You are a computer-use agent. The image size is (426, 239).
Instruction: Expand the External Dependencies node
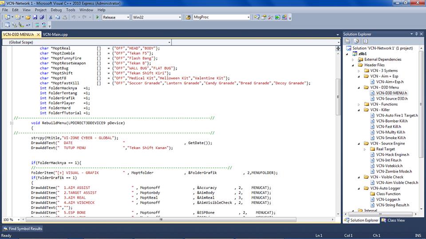[353, 59]
